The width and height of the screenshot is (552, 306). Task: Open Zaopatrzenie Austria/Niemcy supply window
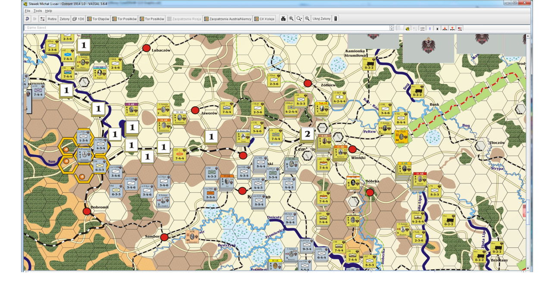pyautogui.click(x=228, y=19)
